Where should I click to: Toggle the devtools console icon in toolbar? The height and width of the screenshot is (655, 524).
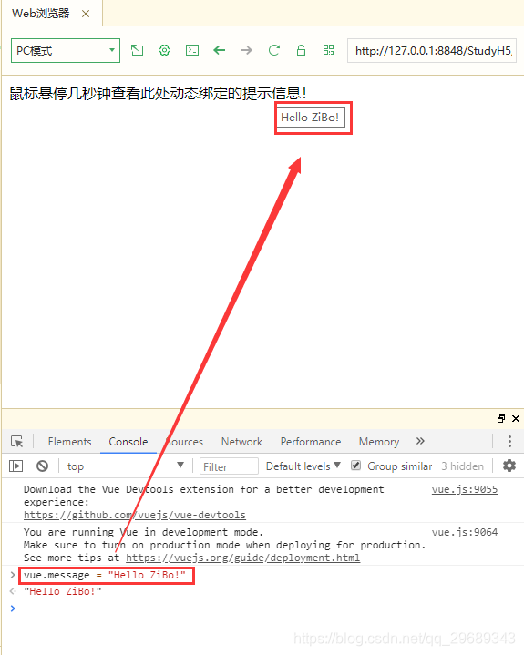(x=191, y=50)
